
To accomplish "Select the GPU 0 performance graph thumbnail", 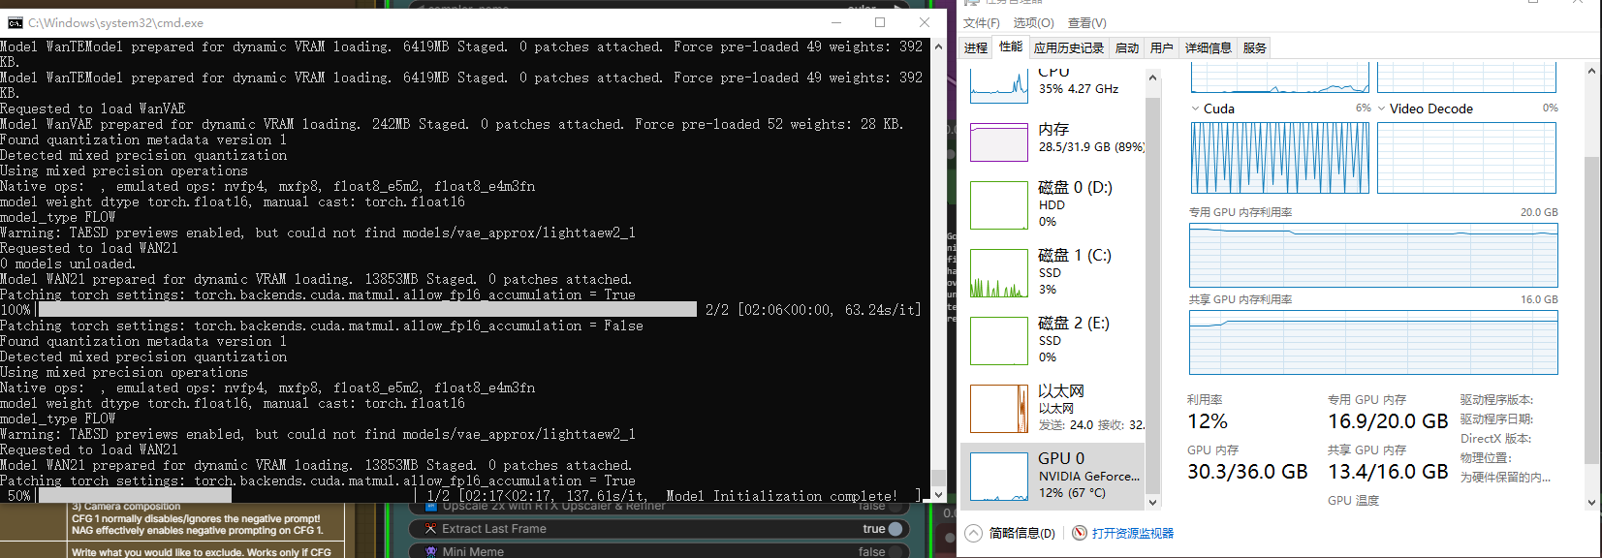I will click(999, 477).
